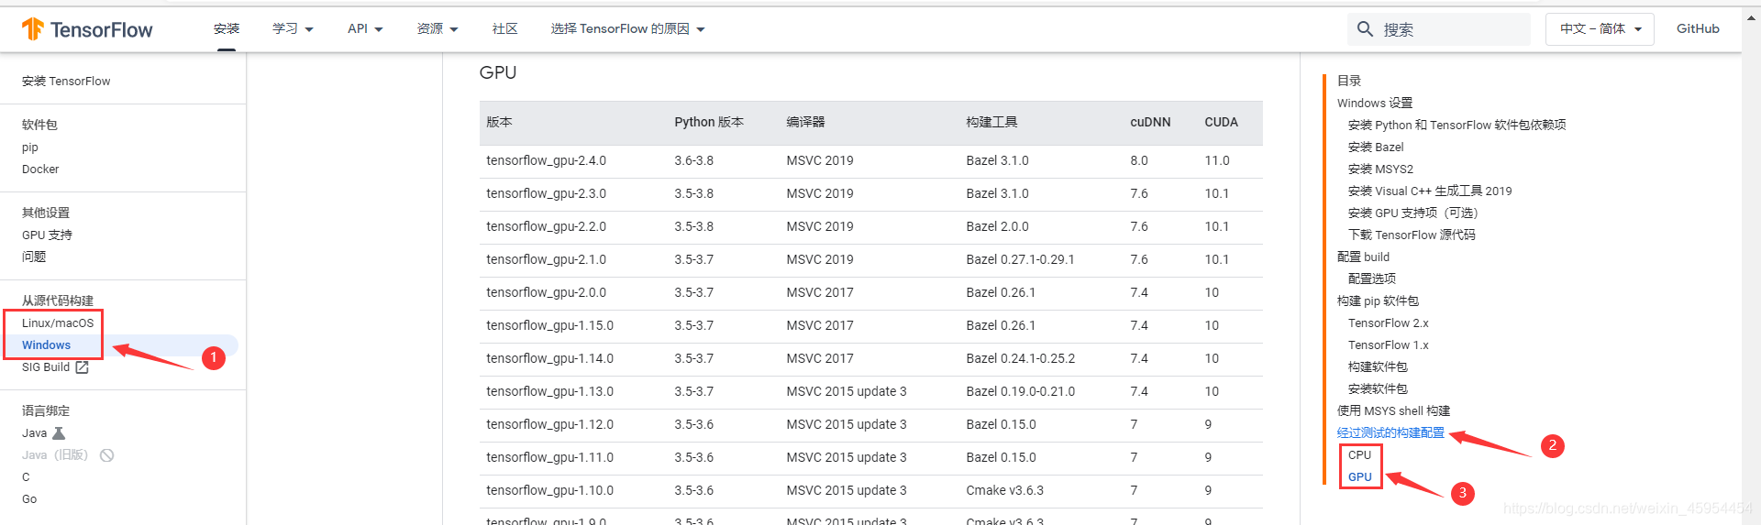Expand the API dropdown menu
Viewport: 1761px width, 525px height.
365,29
